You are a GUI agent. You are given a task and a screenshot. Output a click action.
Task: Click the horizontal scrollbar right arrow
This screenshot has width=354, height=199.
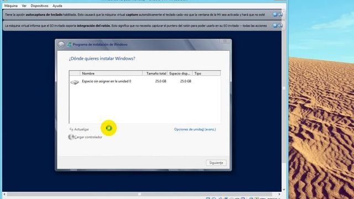click(x=279, y=194)
